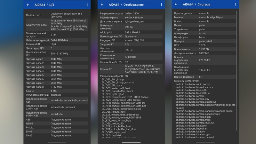Select the Производитель ГП Qualcomm row
Screen dimensions: 256x144
(131, 36)
